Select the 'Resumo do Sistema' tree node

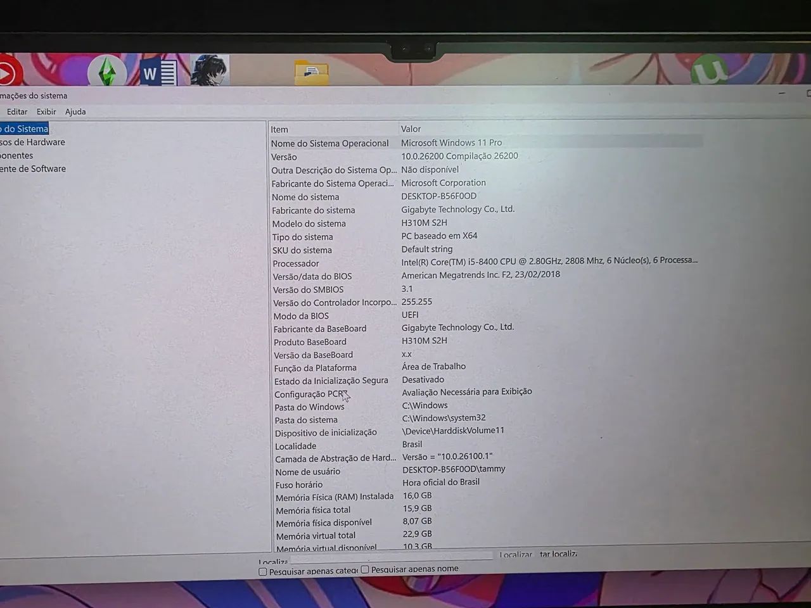[24, 129]
